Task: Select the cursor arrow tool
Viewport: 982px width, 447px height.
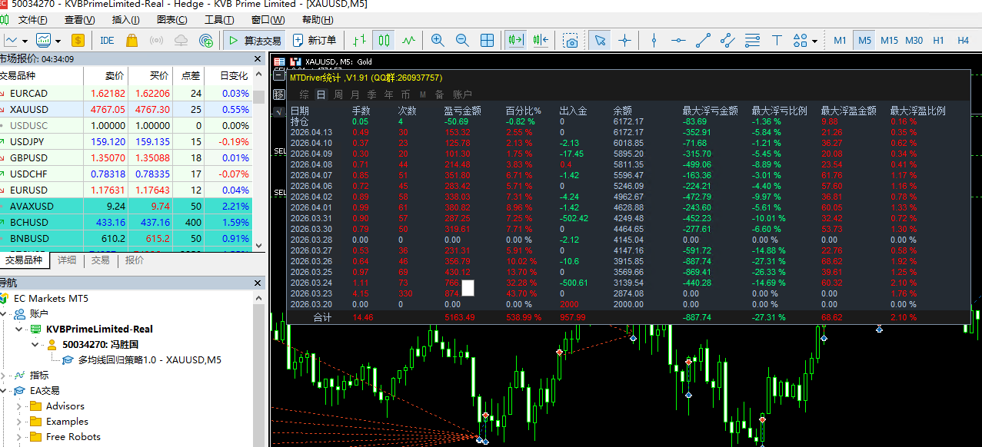Action: (600, 40)
